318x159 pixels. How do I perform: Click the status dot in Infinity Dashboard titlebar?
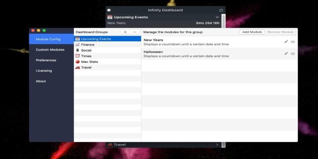109,10
